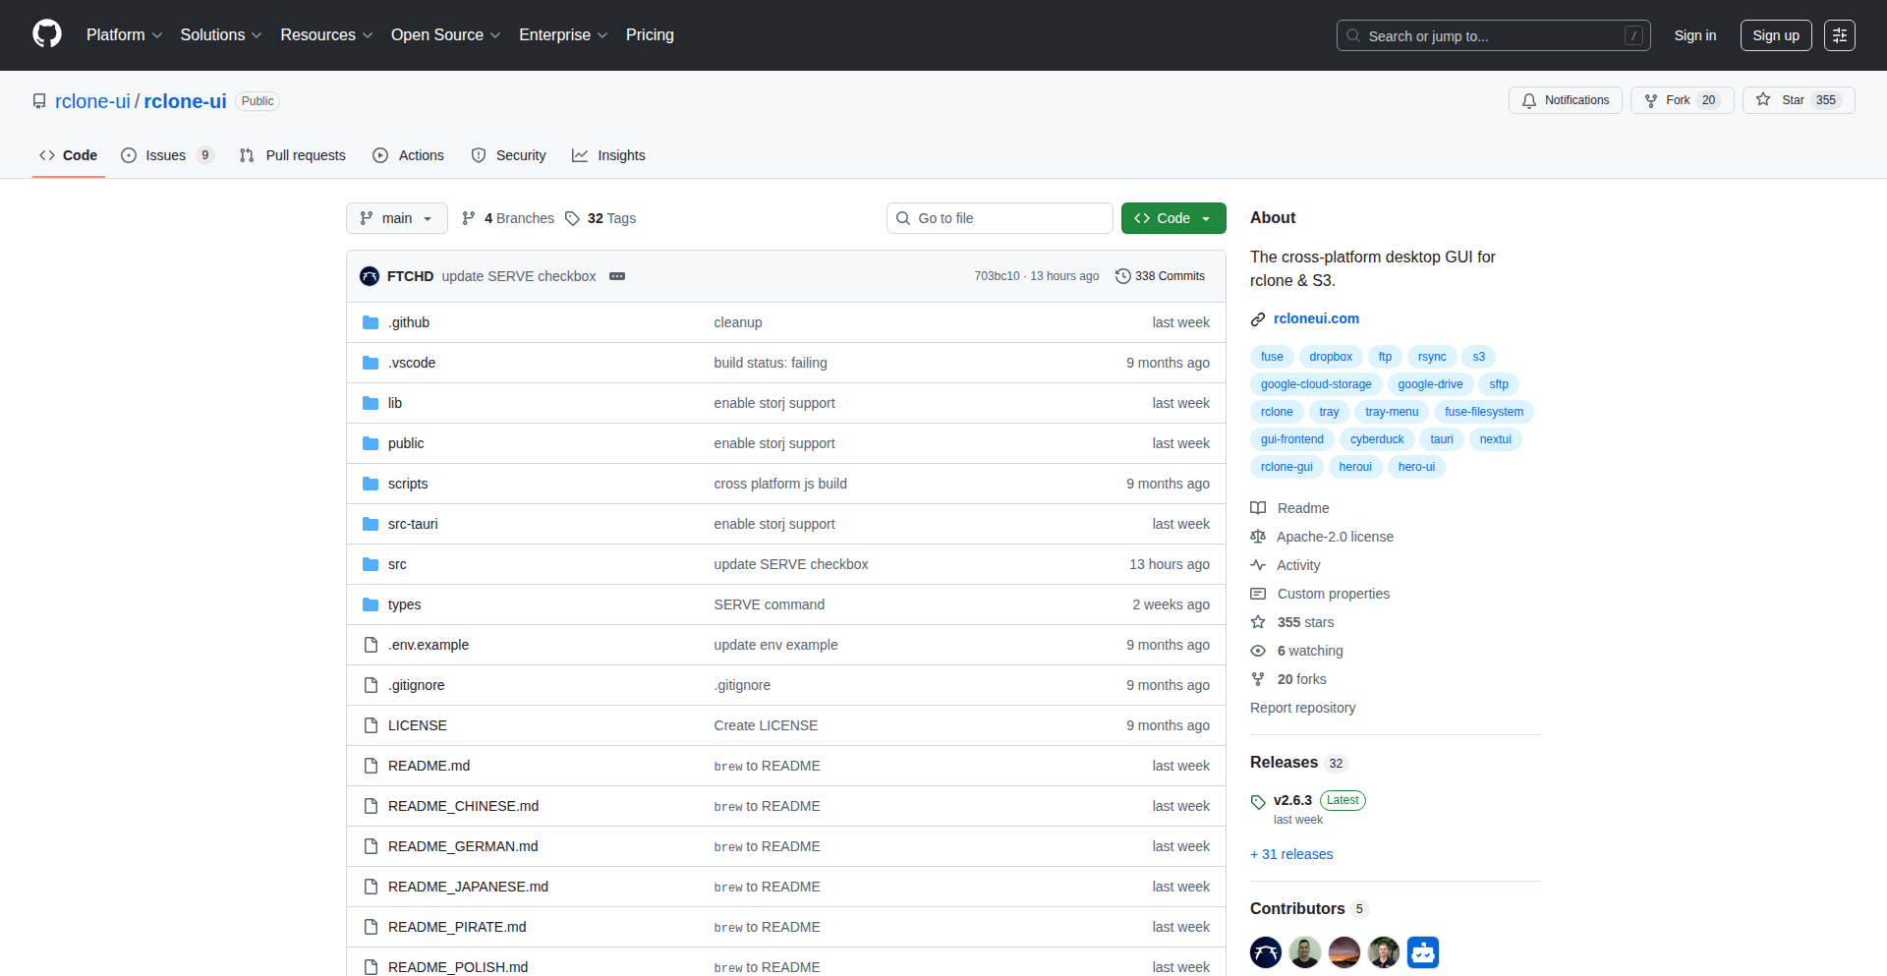This screenshot has width=1887, height=976.
Task: Click the GitHub logo icon
Action: pos(47,34)
